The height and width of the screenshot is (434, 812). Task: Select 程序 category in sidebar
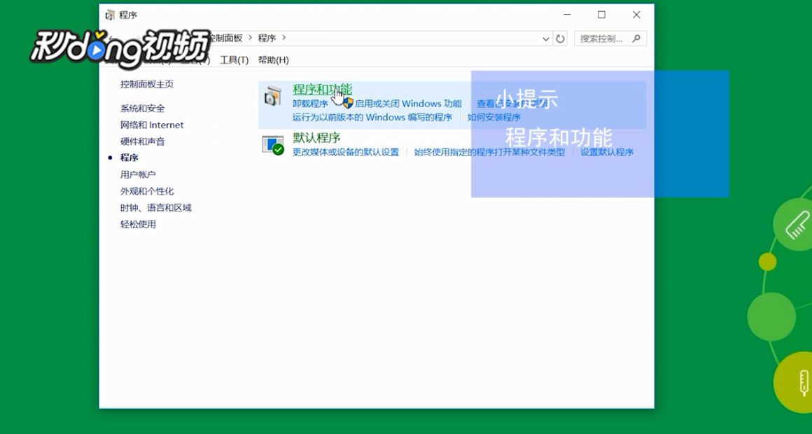(x=129, y=157)
